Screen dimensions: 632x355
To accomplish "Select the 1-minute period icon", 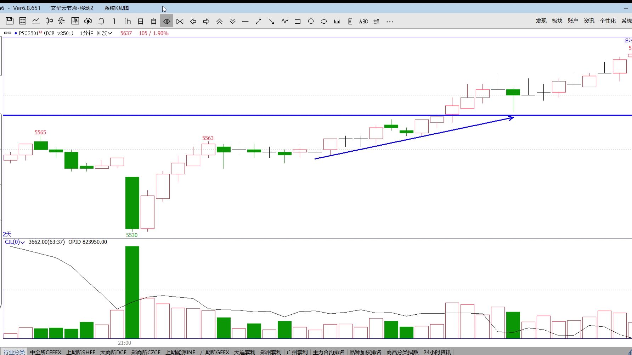I will click(x=114, y=21).
